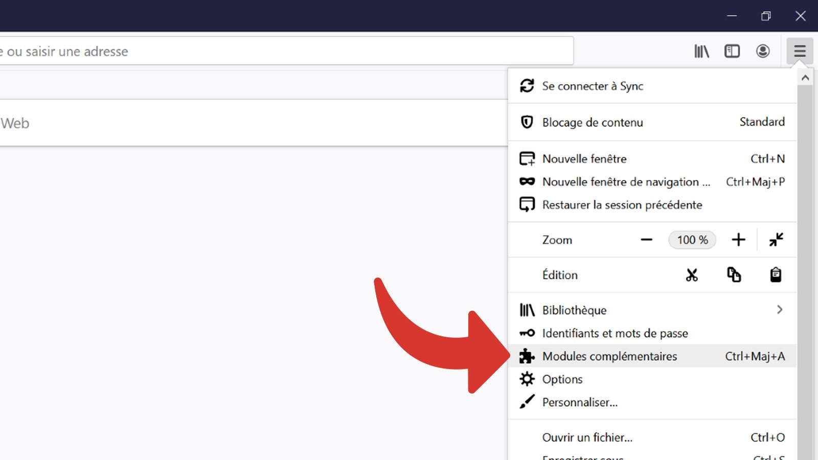818x460 pixels.
Task: Open the Library toolbar icon
Action: (x=701, y=51)
